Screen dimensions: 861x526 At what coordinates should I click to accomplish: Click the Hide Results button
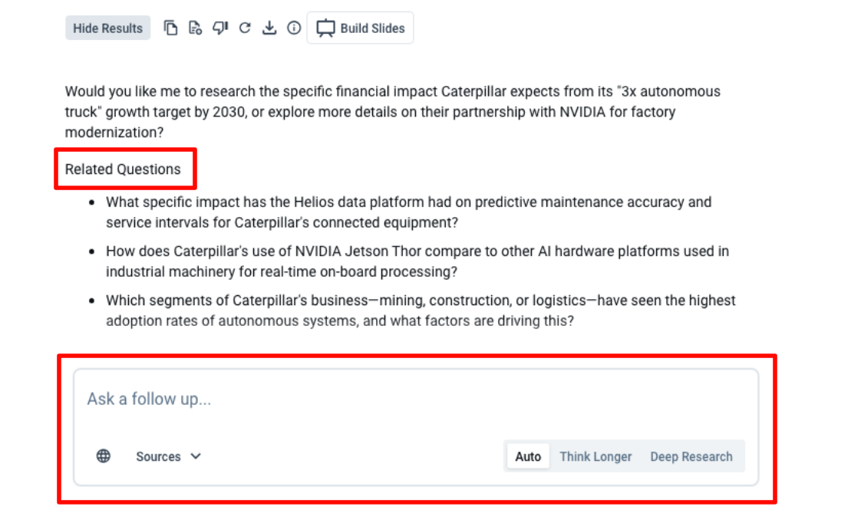tap(108, 28)
